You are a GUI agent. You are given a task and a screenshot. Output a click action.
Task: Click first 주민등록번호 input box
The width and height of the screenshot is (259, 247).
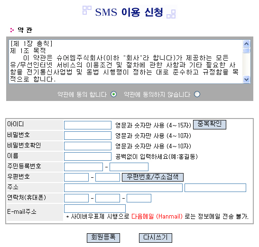click(x=83, y=167)
